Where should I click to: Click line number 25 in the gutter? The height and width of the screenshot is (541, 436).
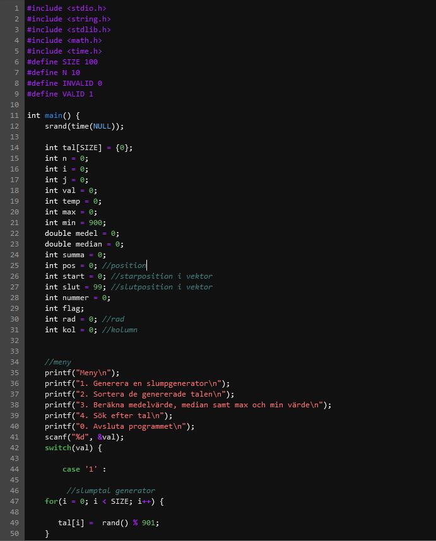click(x=15, y=265)
